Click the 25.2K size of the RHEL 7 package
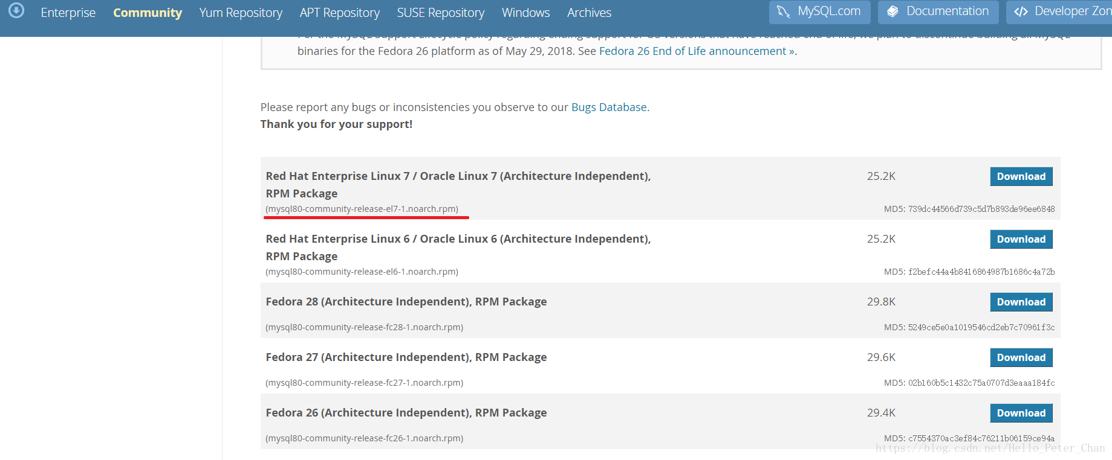The image size is (1112, 460). pos(881,176)
